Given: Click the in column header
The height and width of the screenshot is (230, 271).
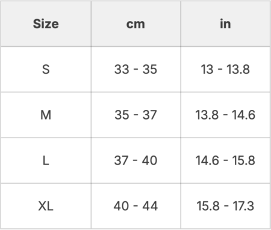Looking at the screenshot, I should click(x=225, y=24).
